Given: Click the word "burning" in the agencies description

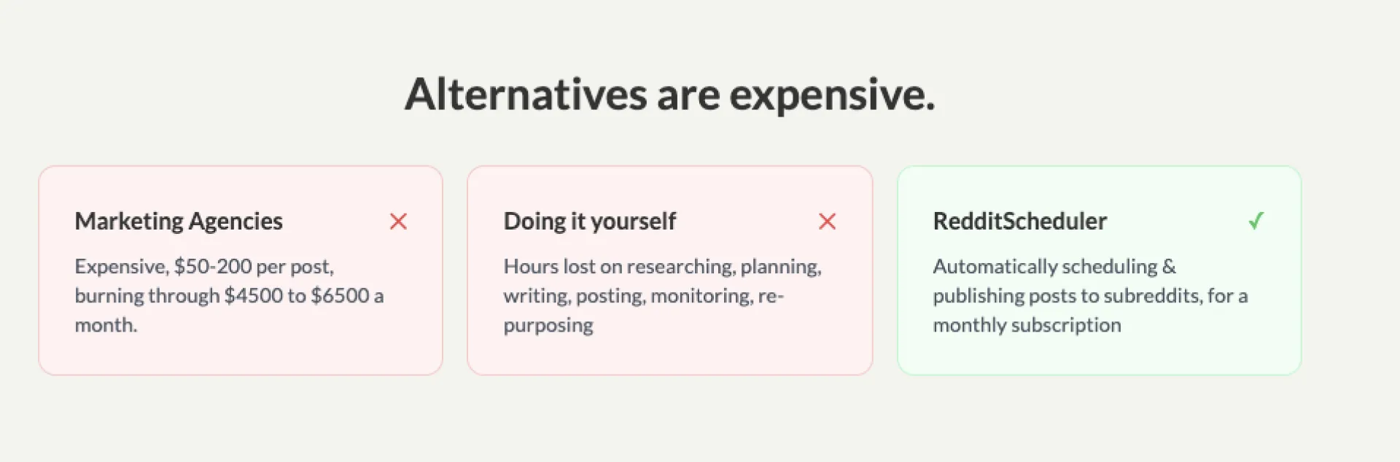Looking at the screenshot, I should pos(109,296).
